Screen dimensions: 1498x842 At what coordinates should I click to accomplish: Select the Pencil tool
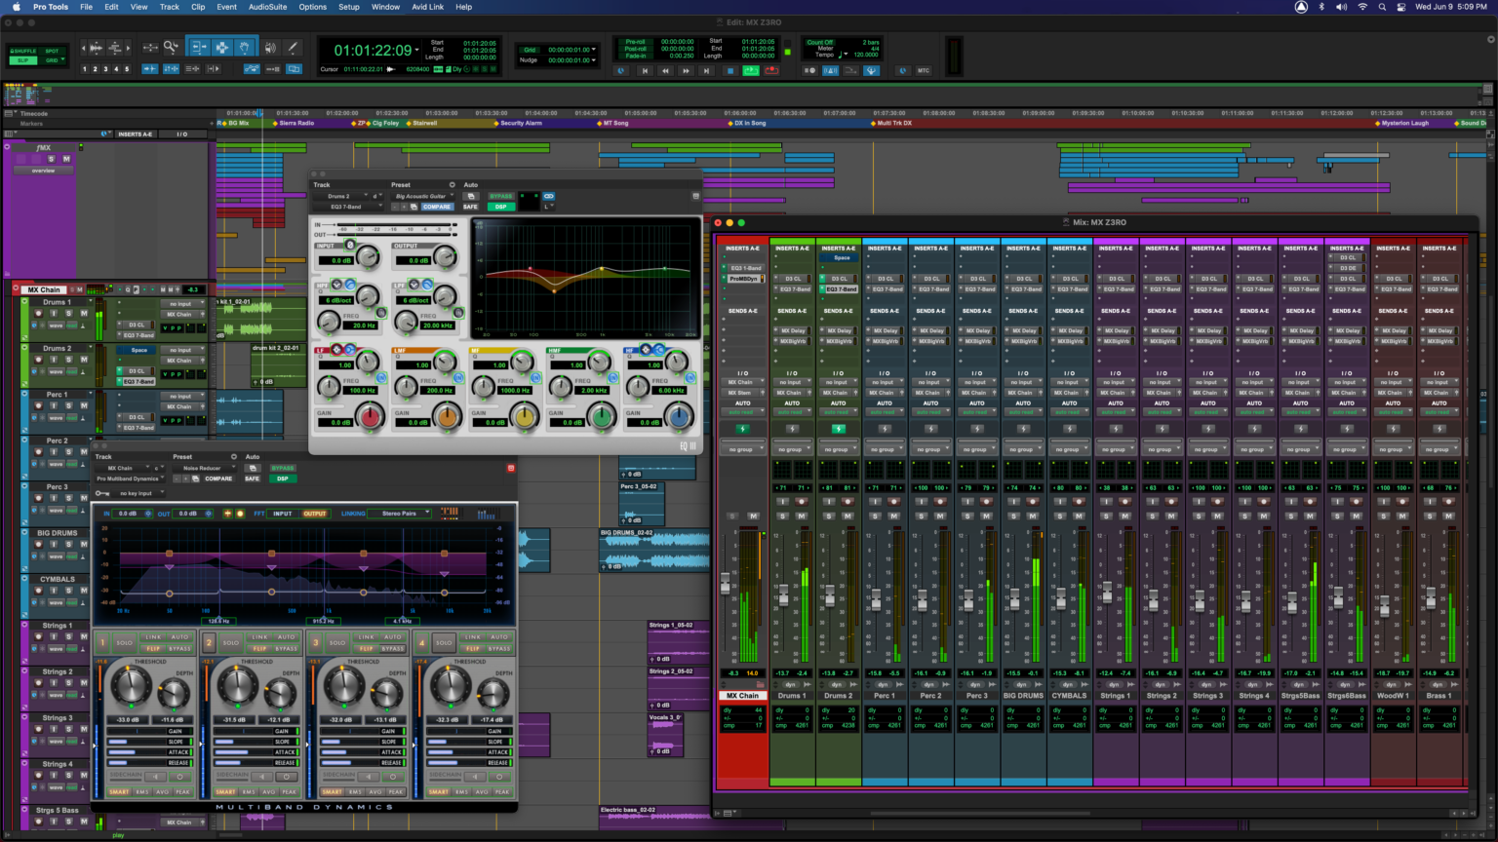click(x=292, y=47)
